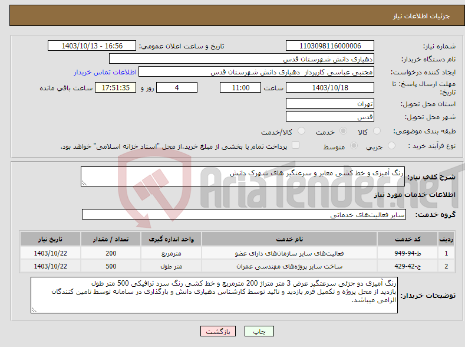This screenshot has width=465, height=347.
Task: Select the کالا radio button
Action: point(377,131)
